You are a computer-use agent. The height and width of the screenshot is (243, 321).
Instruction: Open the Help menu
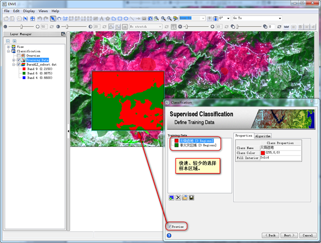[55, 11]
